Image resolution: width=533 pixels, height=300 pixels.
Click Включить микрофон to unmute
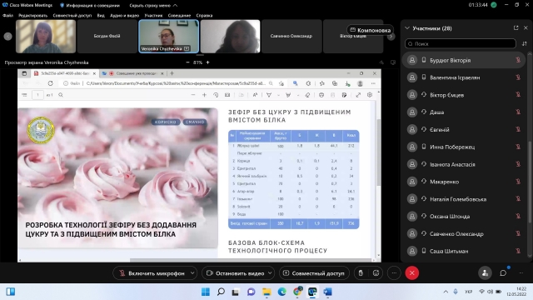tap(152, 273)
